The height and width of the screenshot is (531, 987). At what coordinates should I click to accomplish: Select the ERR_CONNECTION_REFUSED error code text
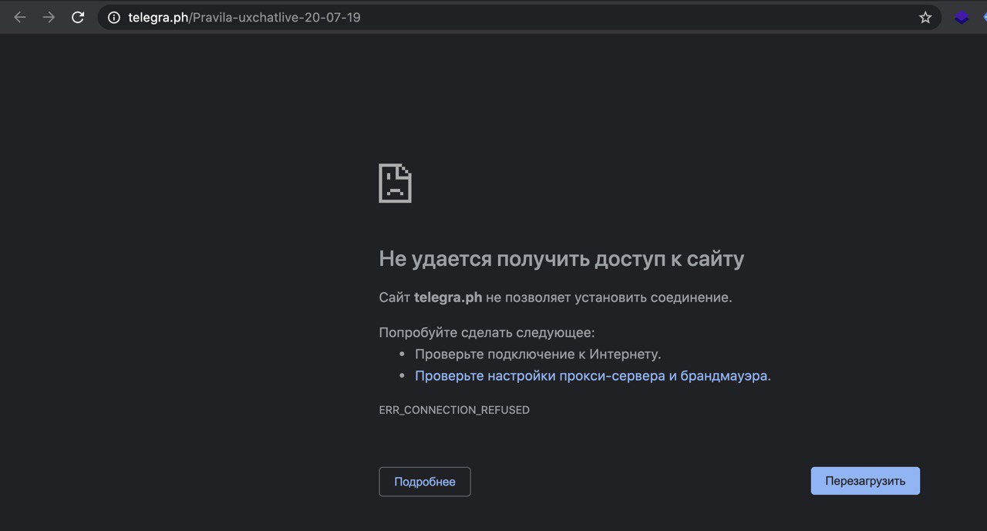454,410
